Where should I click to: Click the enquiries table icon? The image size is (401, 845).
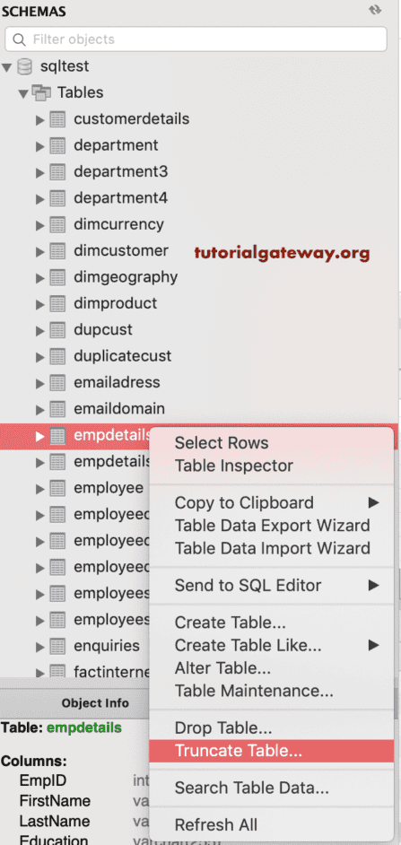tap(57, 647)
